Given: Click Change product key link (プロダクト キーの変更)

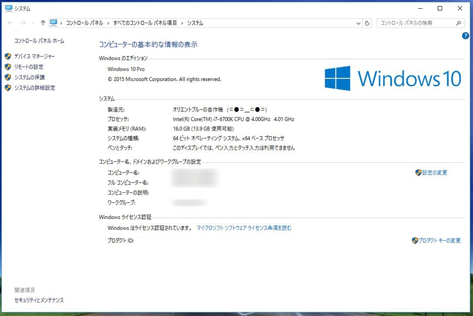Looking at the screenshot, I should pos(440,240).
